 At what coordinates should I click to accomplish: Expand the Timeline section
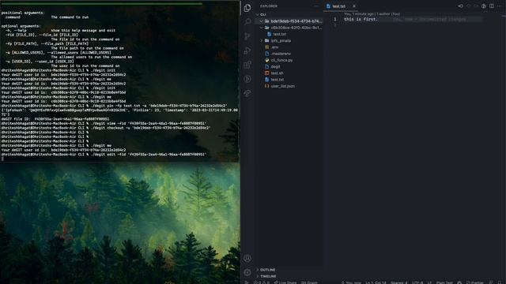pos(268,276)
